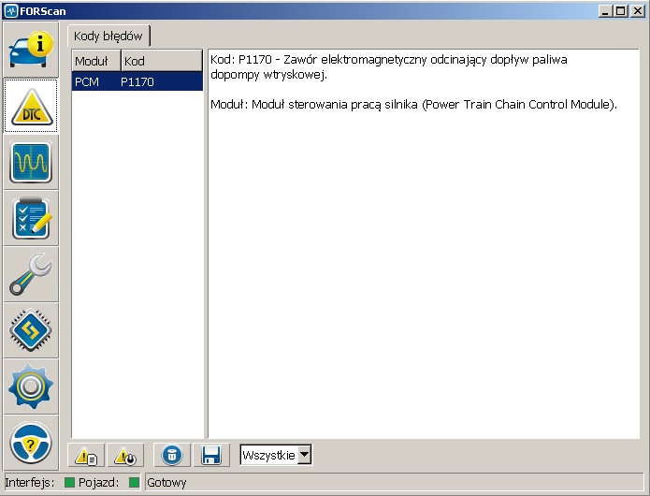The image size is (650, 496).
Task: Sort by the Moduł column header
Action: [x=95, y=61]
